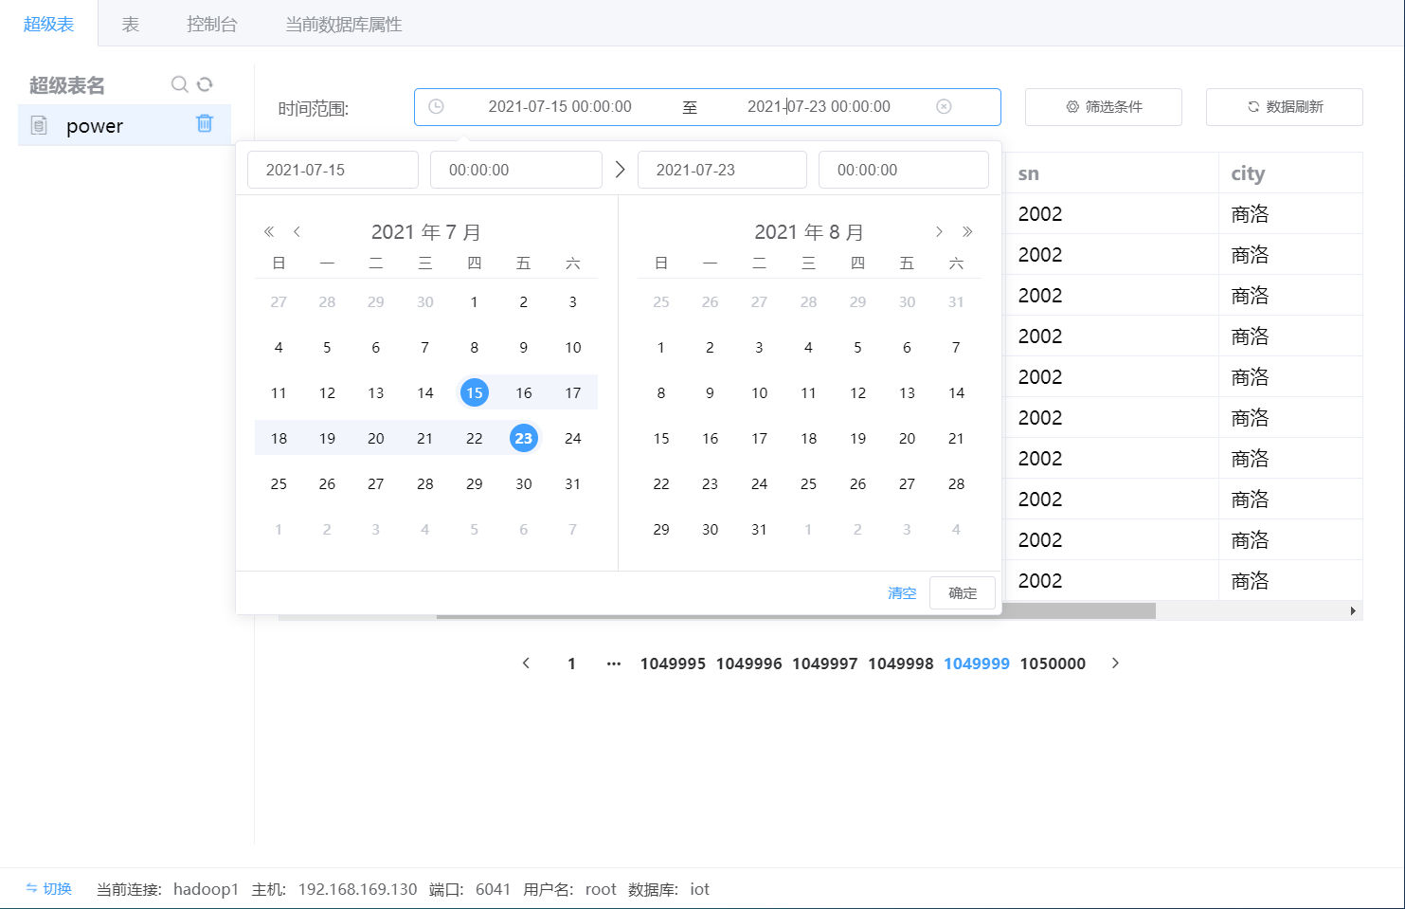Screen dimensions: 1405x909
Task: Select July 16 in the calendar
Action: click(x=524, y=392)
